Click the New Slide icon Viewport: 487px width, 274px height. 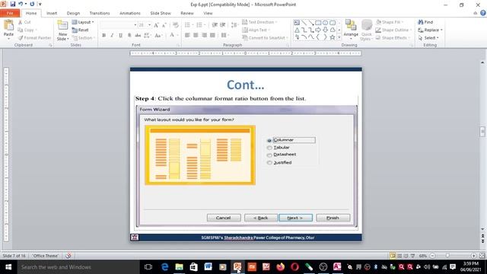click(x=62, y=26)
